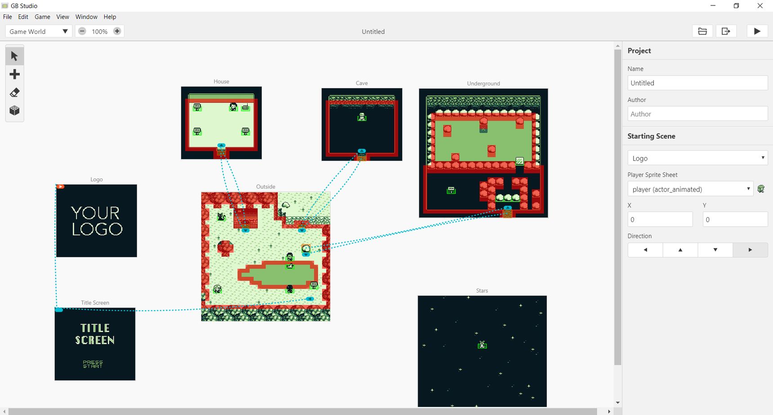This screenshot has width=773, height=415.
Task: Open the File menu
Action: click(8, 17)
